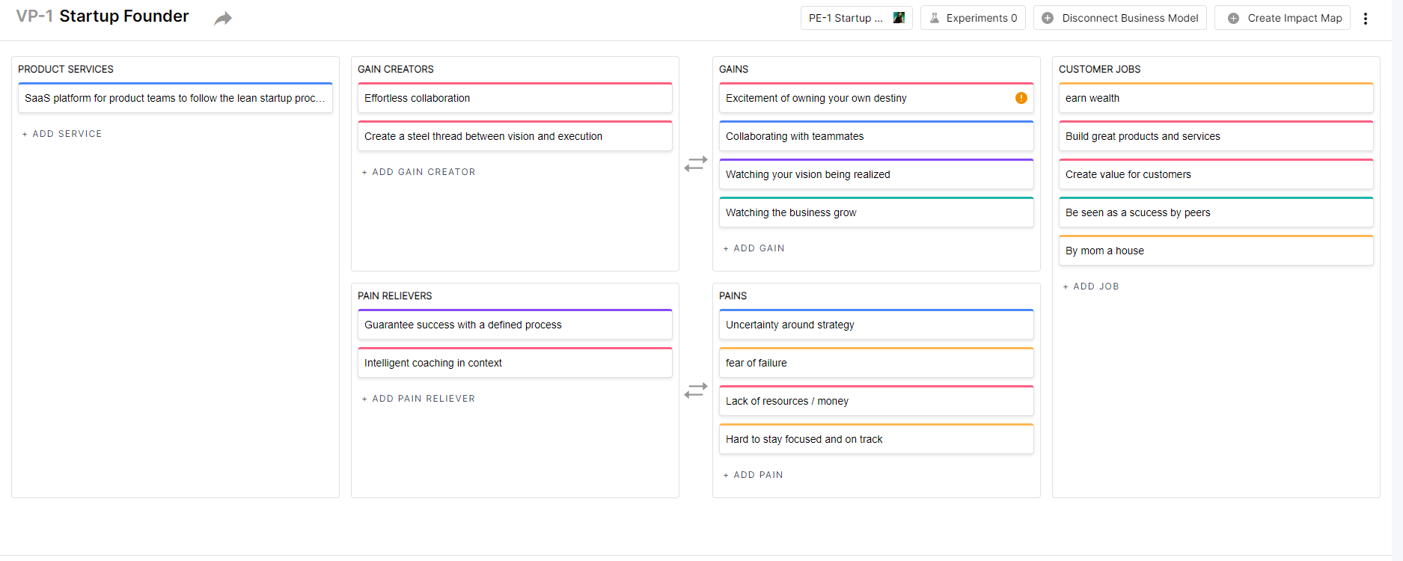
Task: Add a new product service
Action: (x=62, y=134)
